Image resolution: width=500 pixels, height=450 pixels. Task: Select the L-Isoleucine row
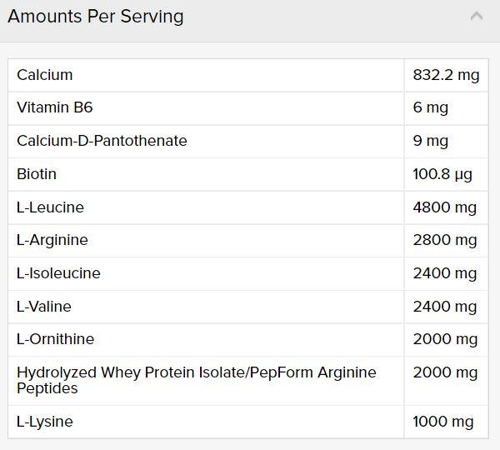click(248, 273)
